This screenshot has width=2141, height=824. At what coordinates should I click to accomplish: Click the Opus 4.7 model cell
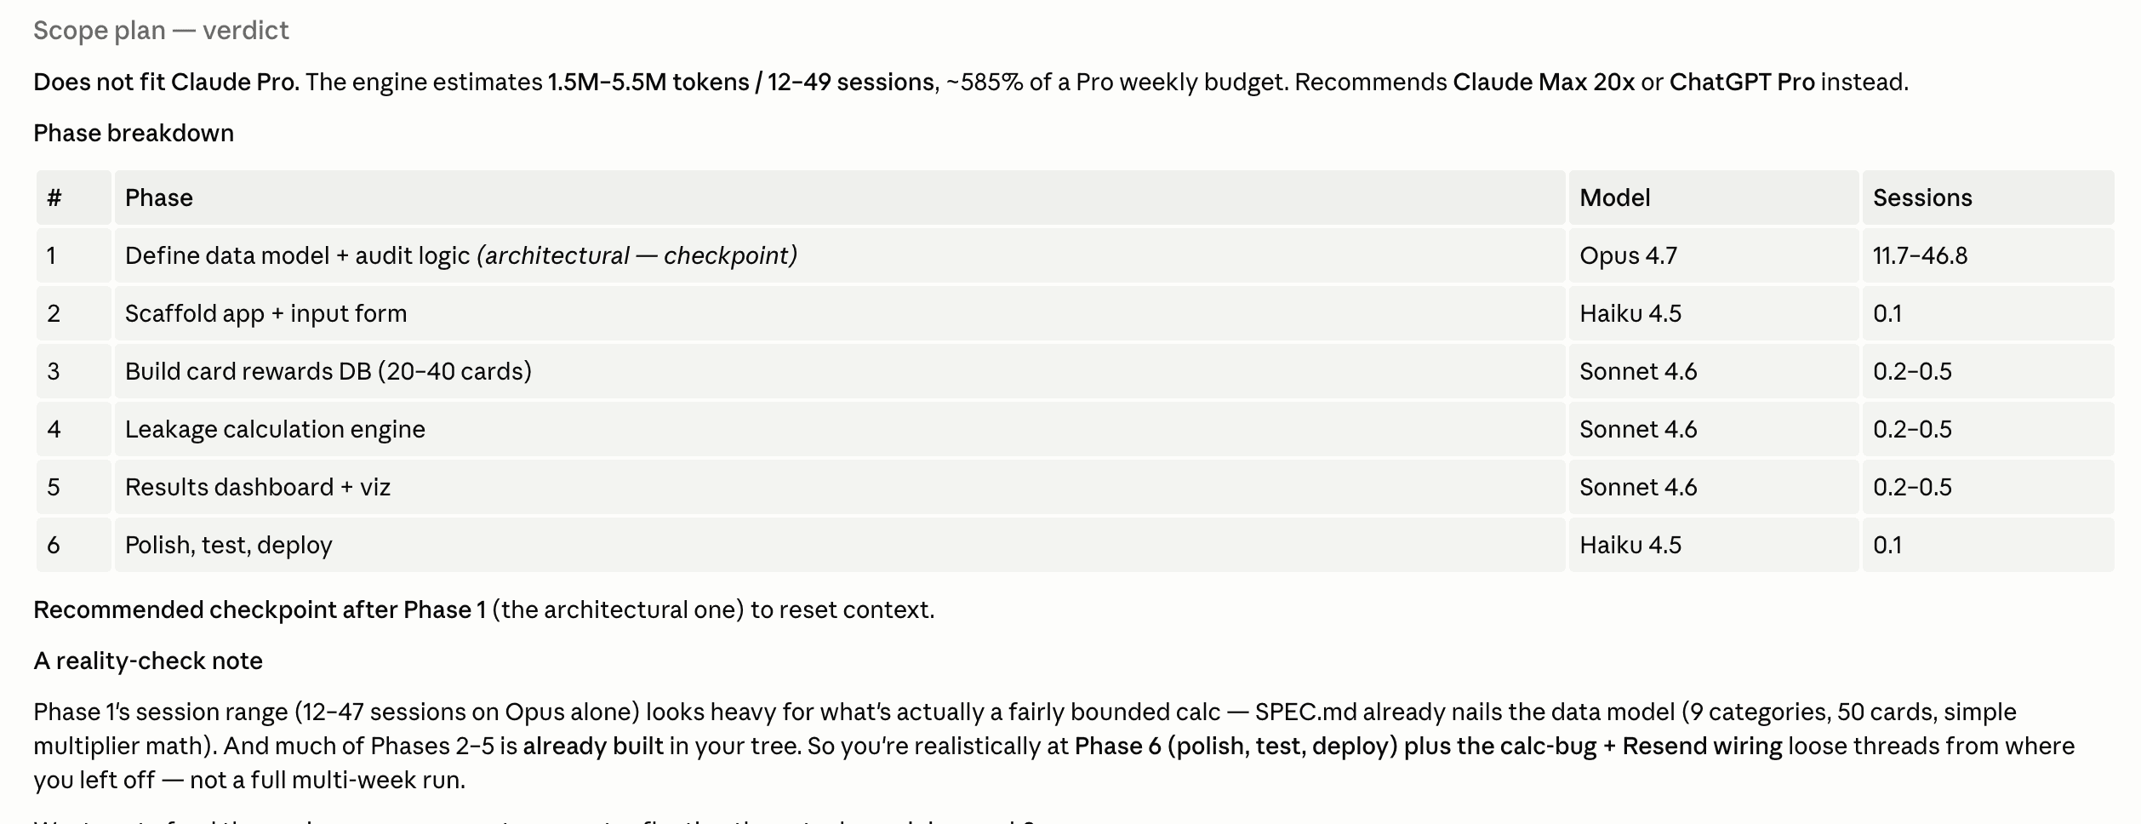point(1714,255)
